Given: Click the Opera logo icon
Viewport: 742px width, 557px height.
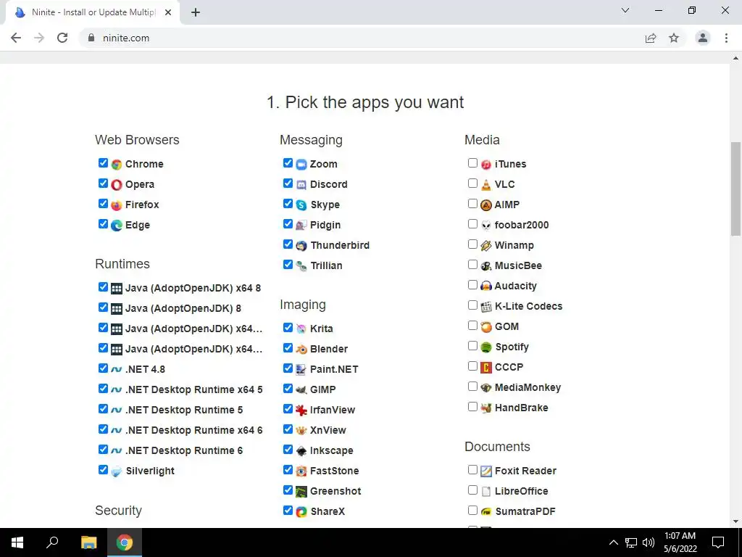Looking at the screenshot, I should 117,185.
